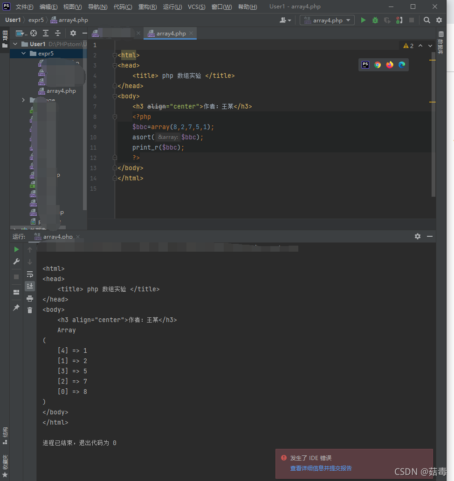The width and height of the screenshot is (454, 481).
Task: Open the 重构(R) menu
Action: click(x=148, y=7)
